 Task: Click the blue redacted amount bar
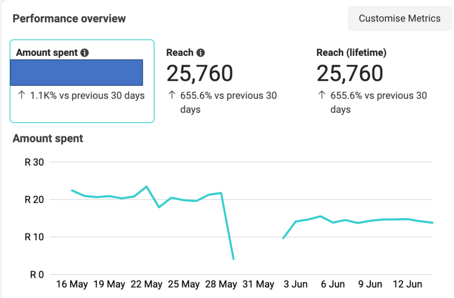(76, 73)
